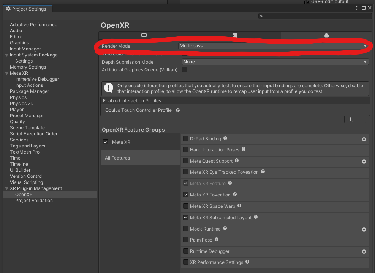Remove interaction profile with minus button

click(x=360, y=119)
